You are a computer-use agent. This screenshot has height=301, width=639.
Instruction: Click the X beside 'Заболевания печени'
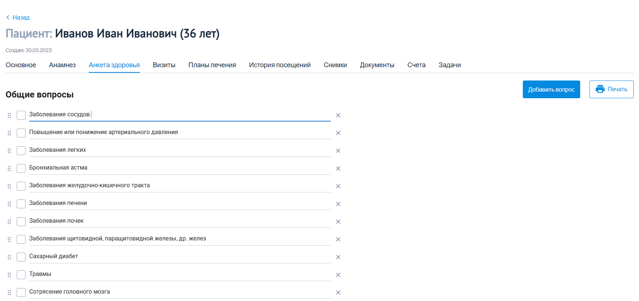pos(338,204)
